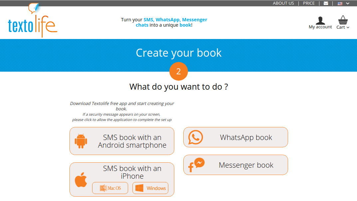
Task: Open the PRICE menu item
Action: (x=309, y=3)
